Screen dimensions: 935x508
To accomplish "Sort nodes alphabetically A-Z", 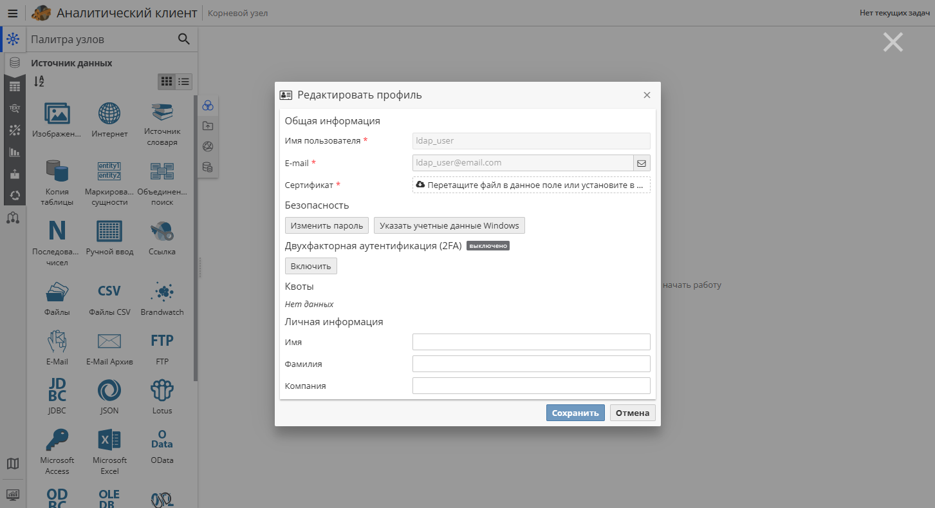I will click(39, 81).
